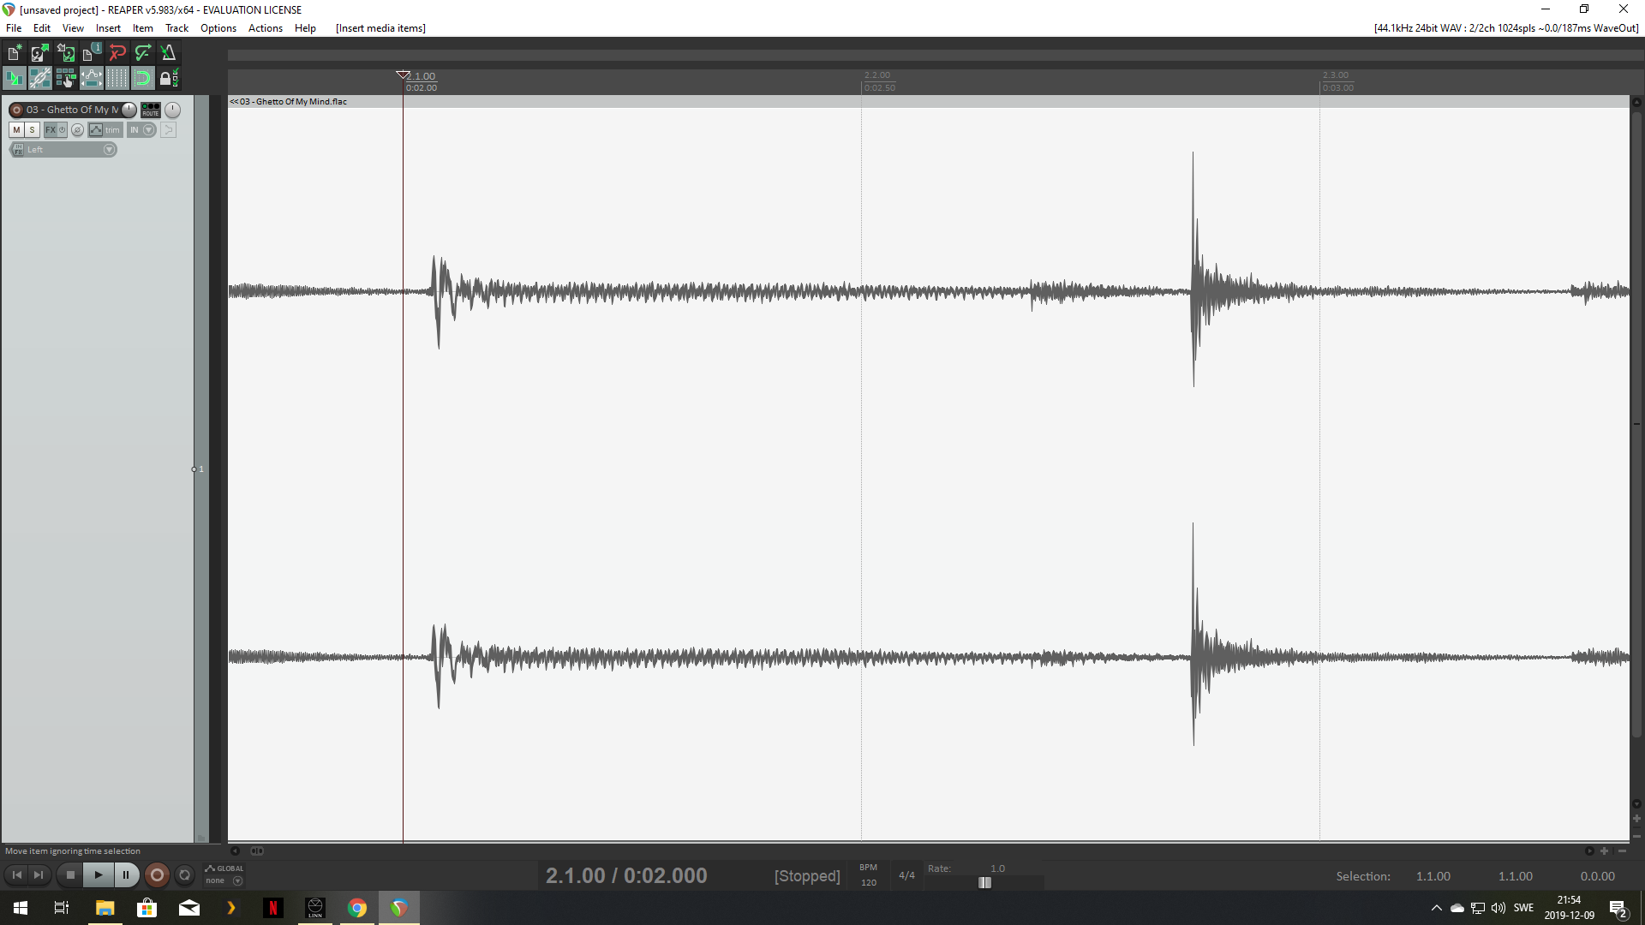Click the green Redo arrow icon
The image size is (1645, 925).
click(x=143, y=53)
